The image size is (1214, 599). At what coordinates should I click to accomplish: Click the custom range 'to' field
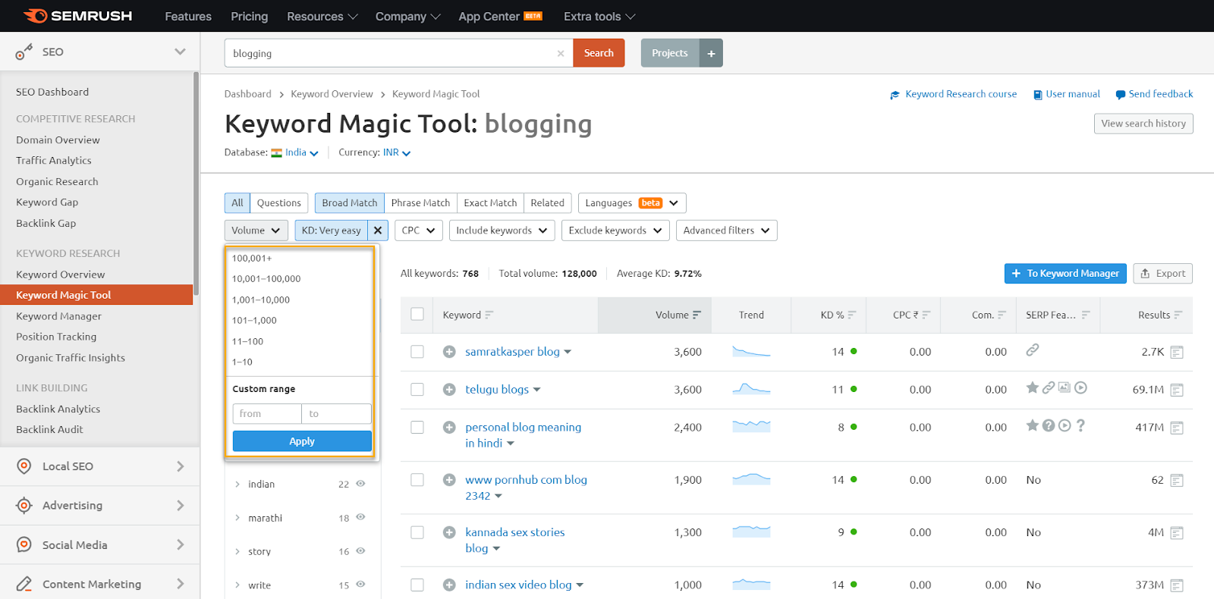point(337,413)
